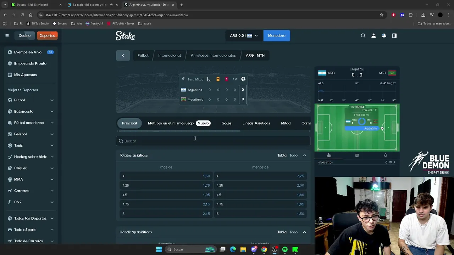454x255 pixels.
Task: Select Tabla view for Totales asiáticos
Action: tap(282, 155)
